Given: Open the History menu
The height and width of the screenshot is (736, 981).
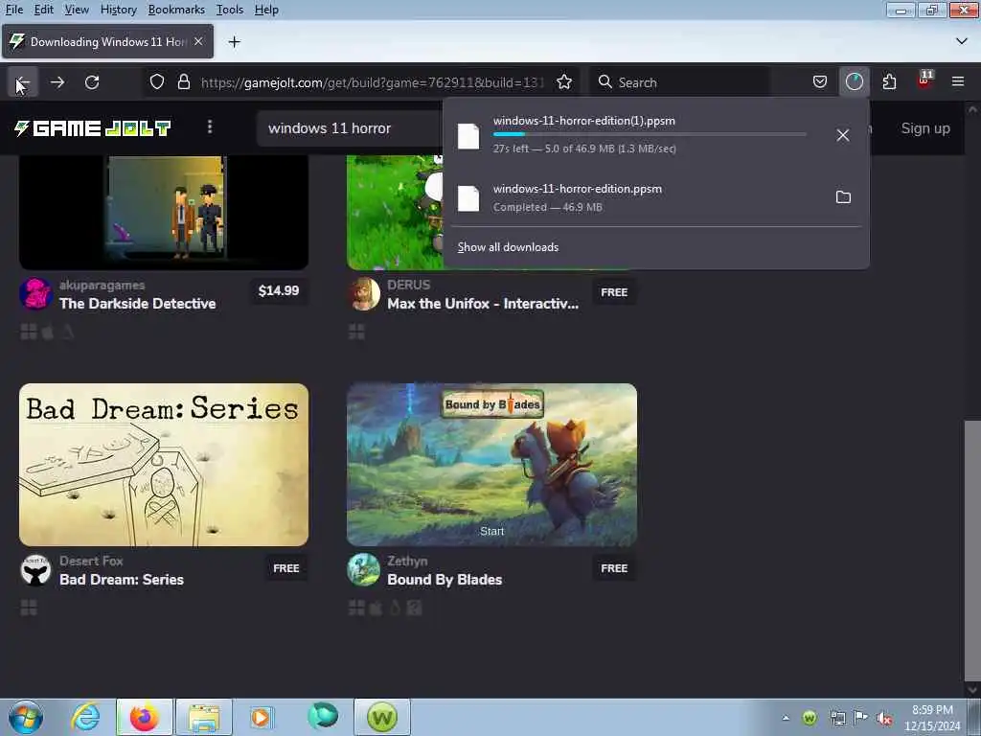Looking at the screenshot, I should click(118, 10).
